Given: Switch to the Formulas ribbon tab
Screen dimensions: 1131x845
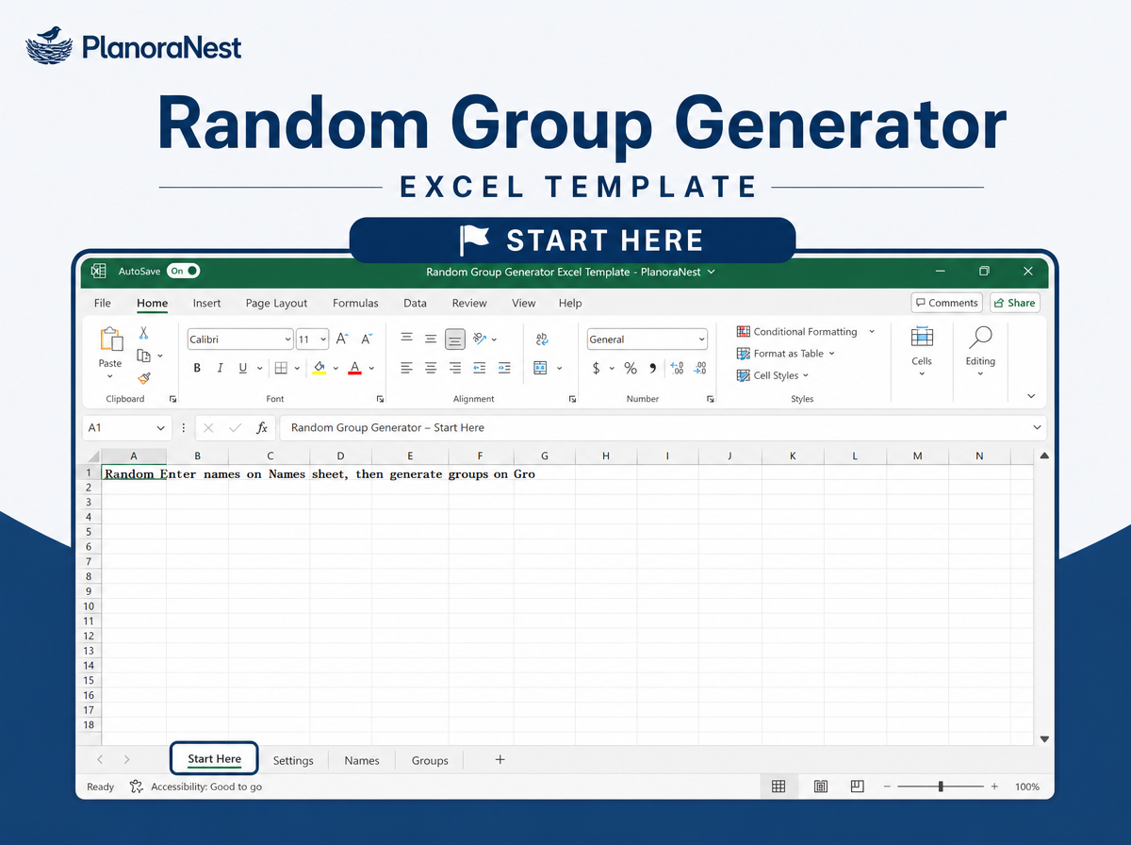Looking at the screenshot, I should (355, 303).
